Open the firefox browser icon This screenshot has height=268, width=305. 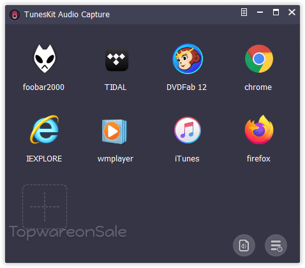tap(259, 130)
